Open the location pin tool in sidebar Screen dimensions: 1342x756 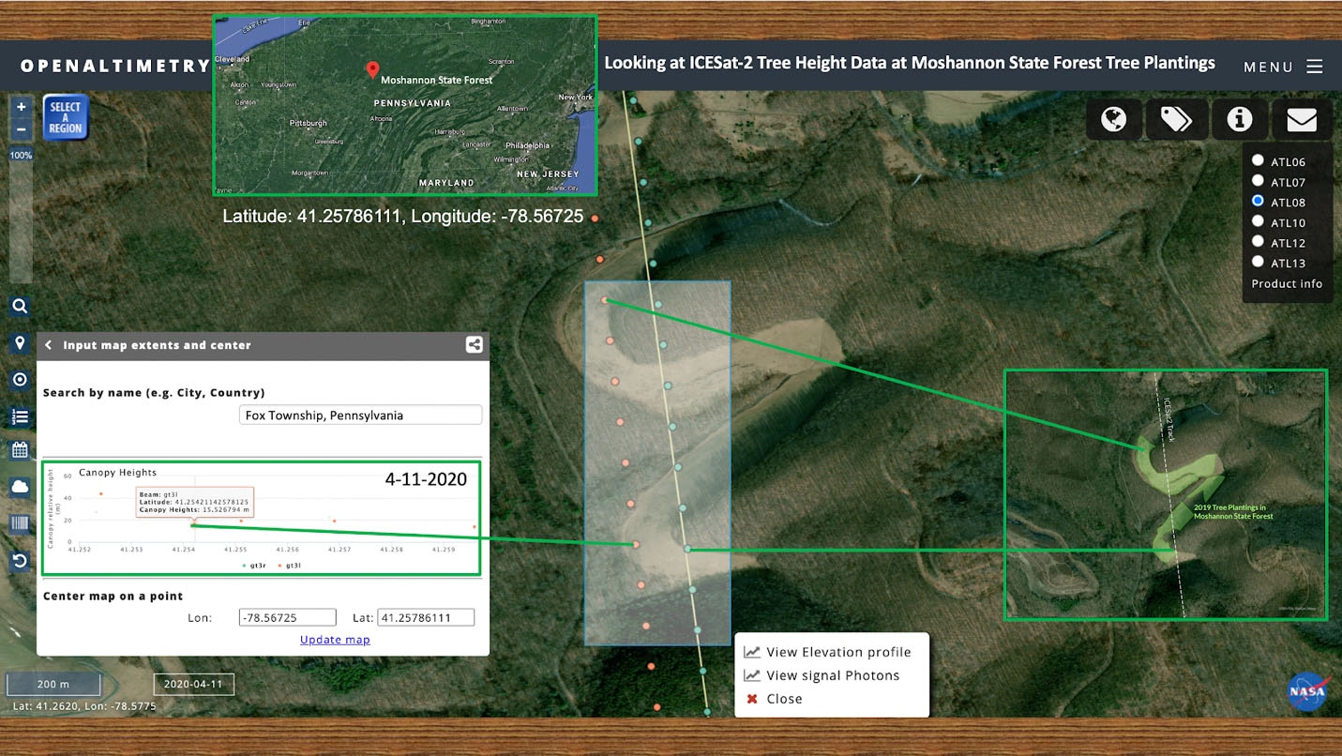coord(20,342)
